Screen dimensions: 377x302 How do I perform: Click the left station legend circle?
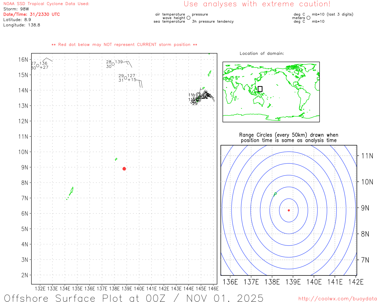pyautogui.click(x=188, y=18)
